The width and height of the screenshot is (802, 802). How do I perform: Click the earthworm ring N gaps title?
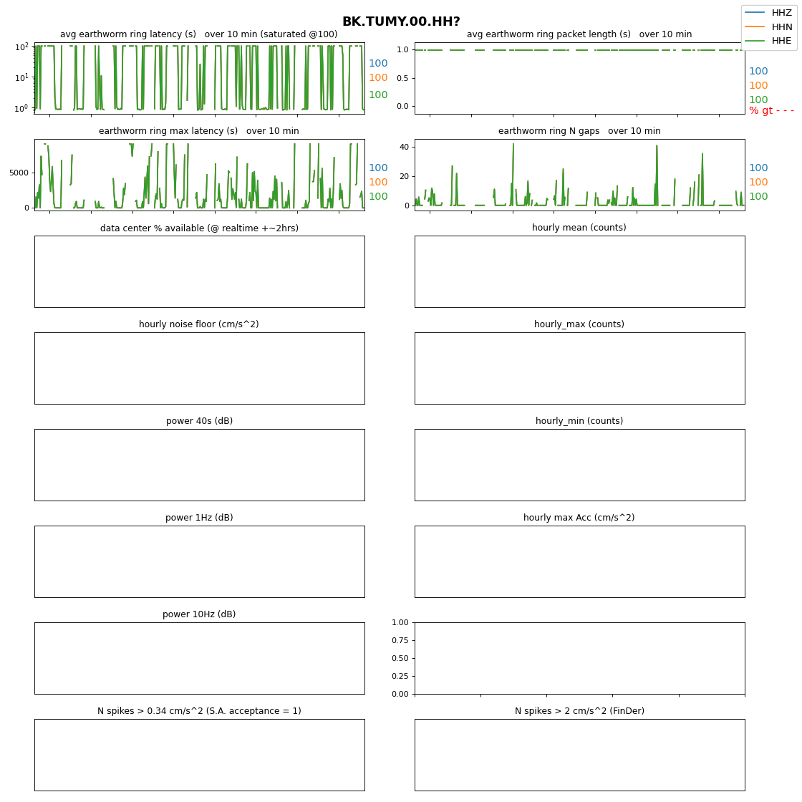(579, 131)
